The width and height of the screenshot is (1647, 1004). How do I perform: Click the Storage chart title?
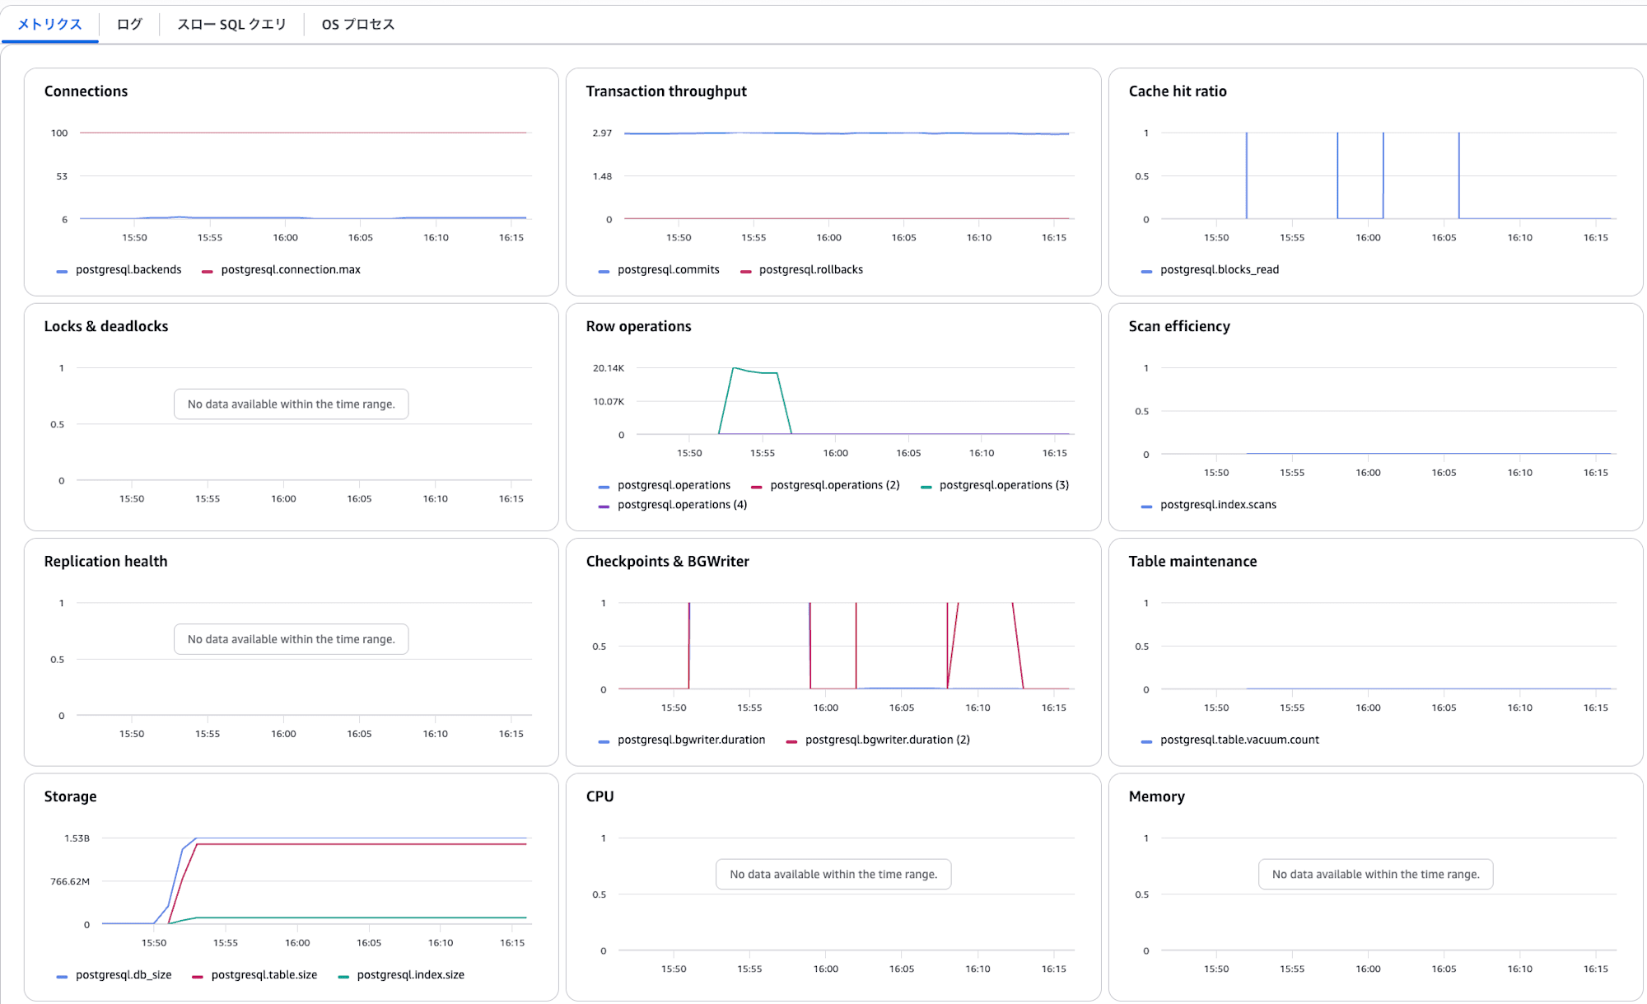tap(70, 796)
